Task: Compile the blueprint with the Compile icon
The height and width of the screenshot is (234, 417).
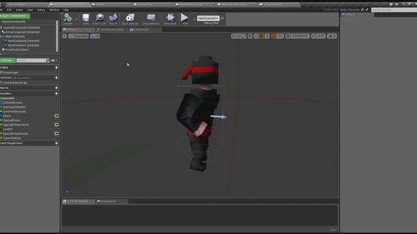Action: 68,19
